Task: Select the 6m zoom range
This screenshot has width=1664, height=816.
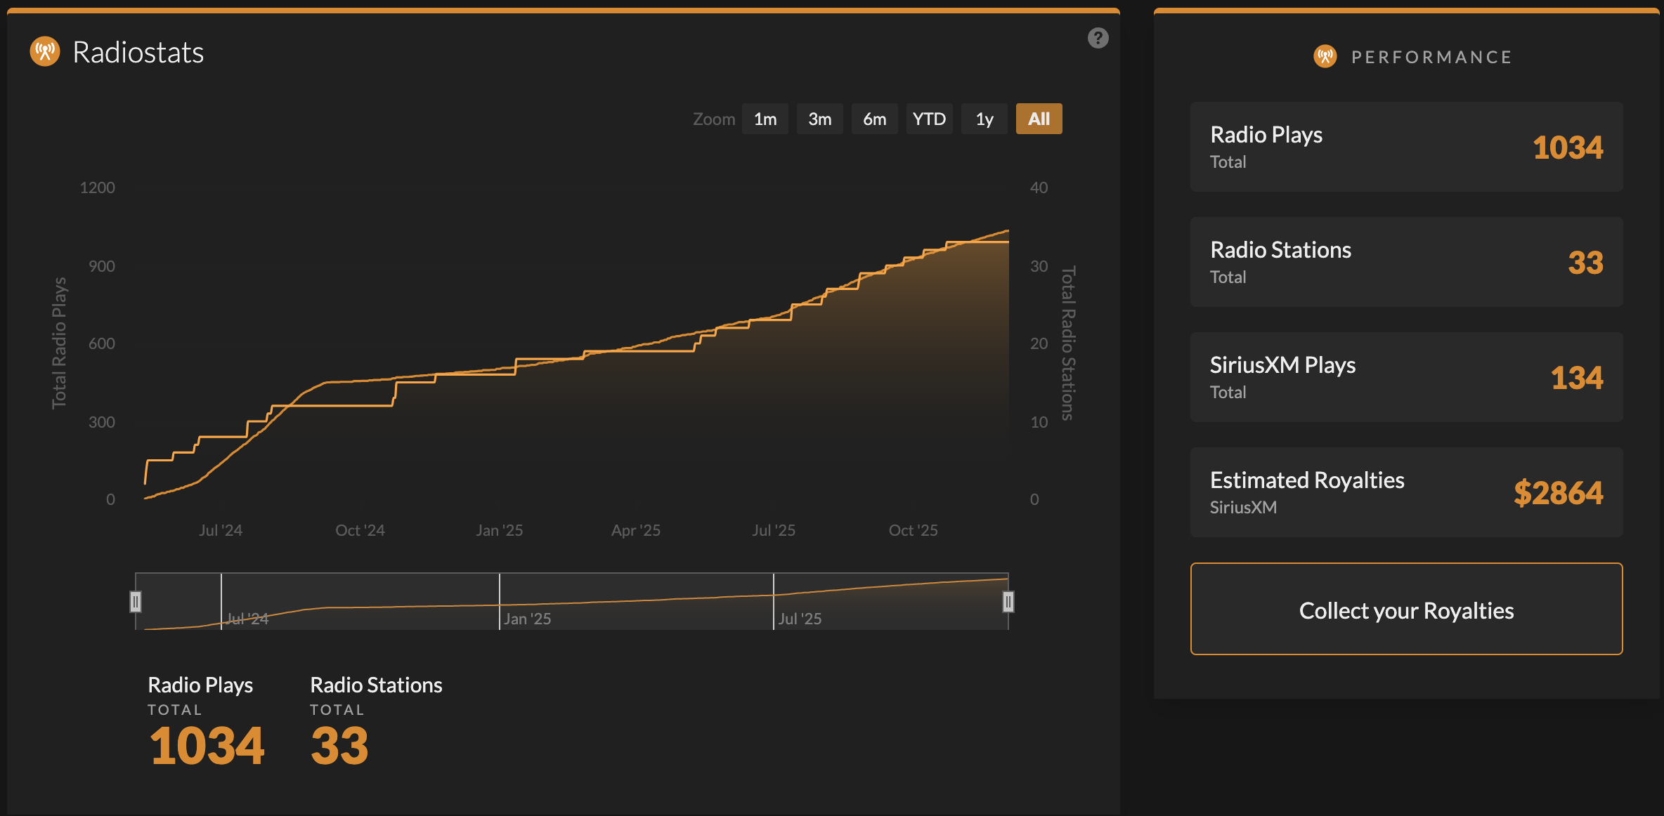Action: click(874, 119)
